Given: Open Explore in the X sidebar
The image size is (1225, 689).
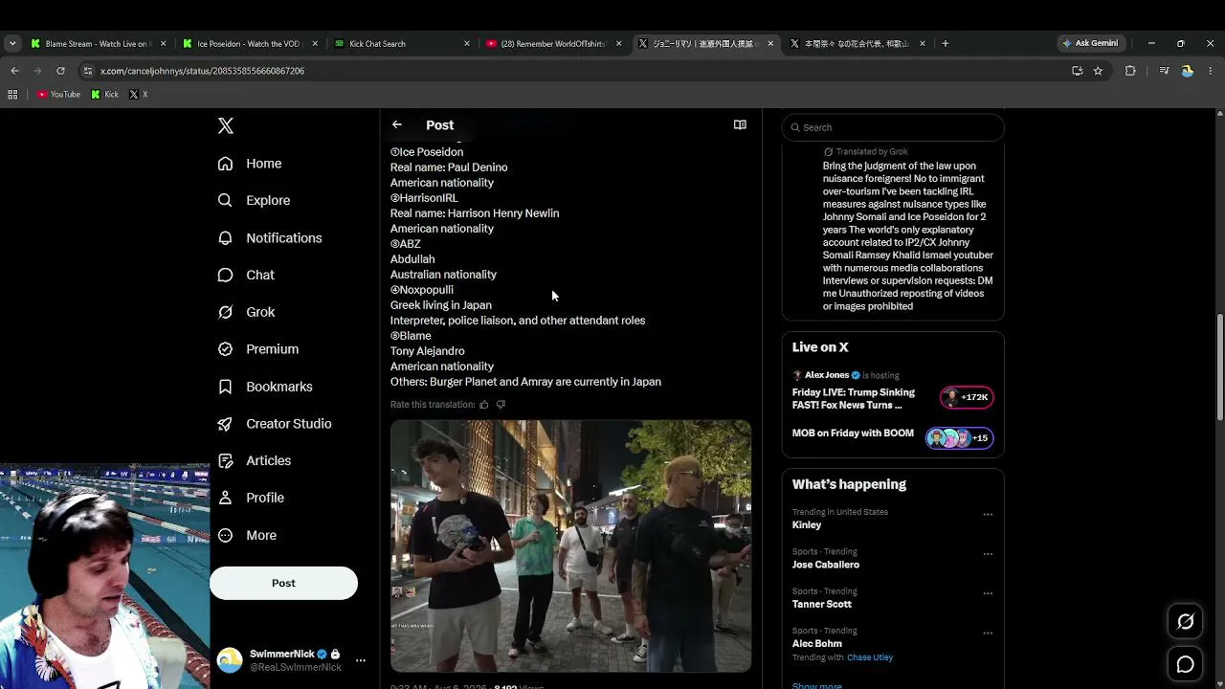Looking at the screenshot, I should tap(254, 201).
